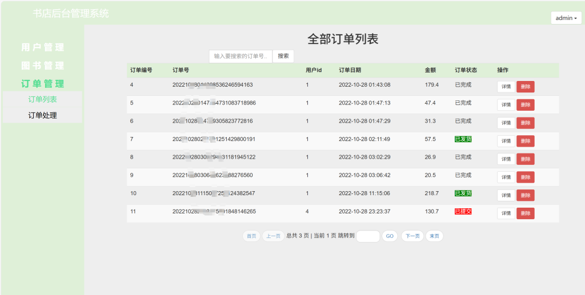Image resolution: width=585 pixels, height=295 pixels.
Task: Click the 总共 3 页 page count text
Action: [298, 236]
